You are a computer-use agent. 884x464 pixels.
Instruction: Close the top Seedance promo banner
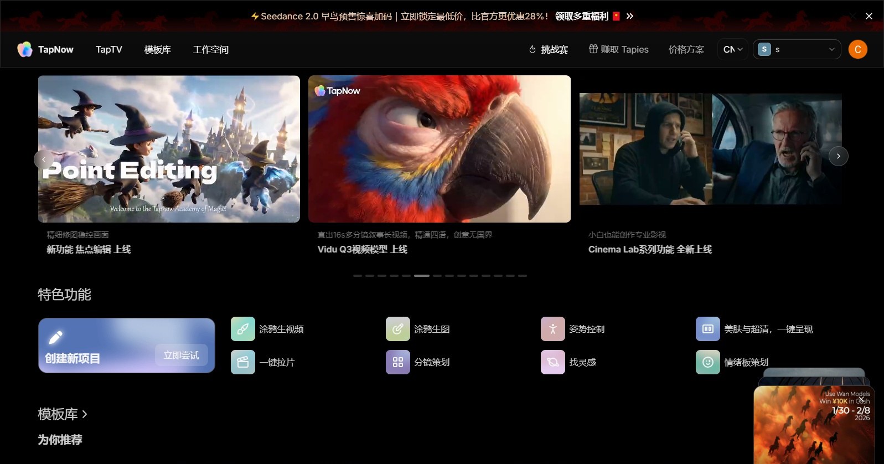[869, 16]
